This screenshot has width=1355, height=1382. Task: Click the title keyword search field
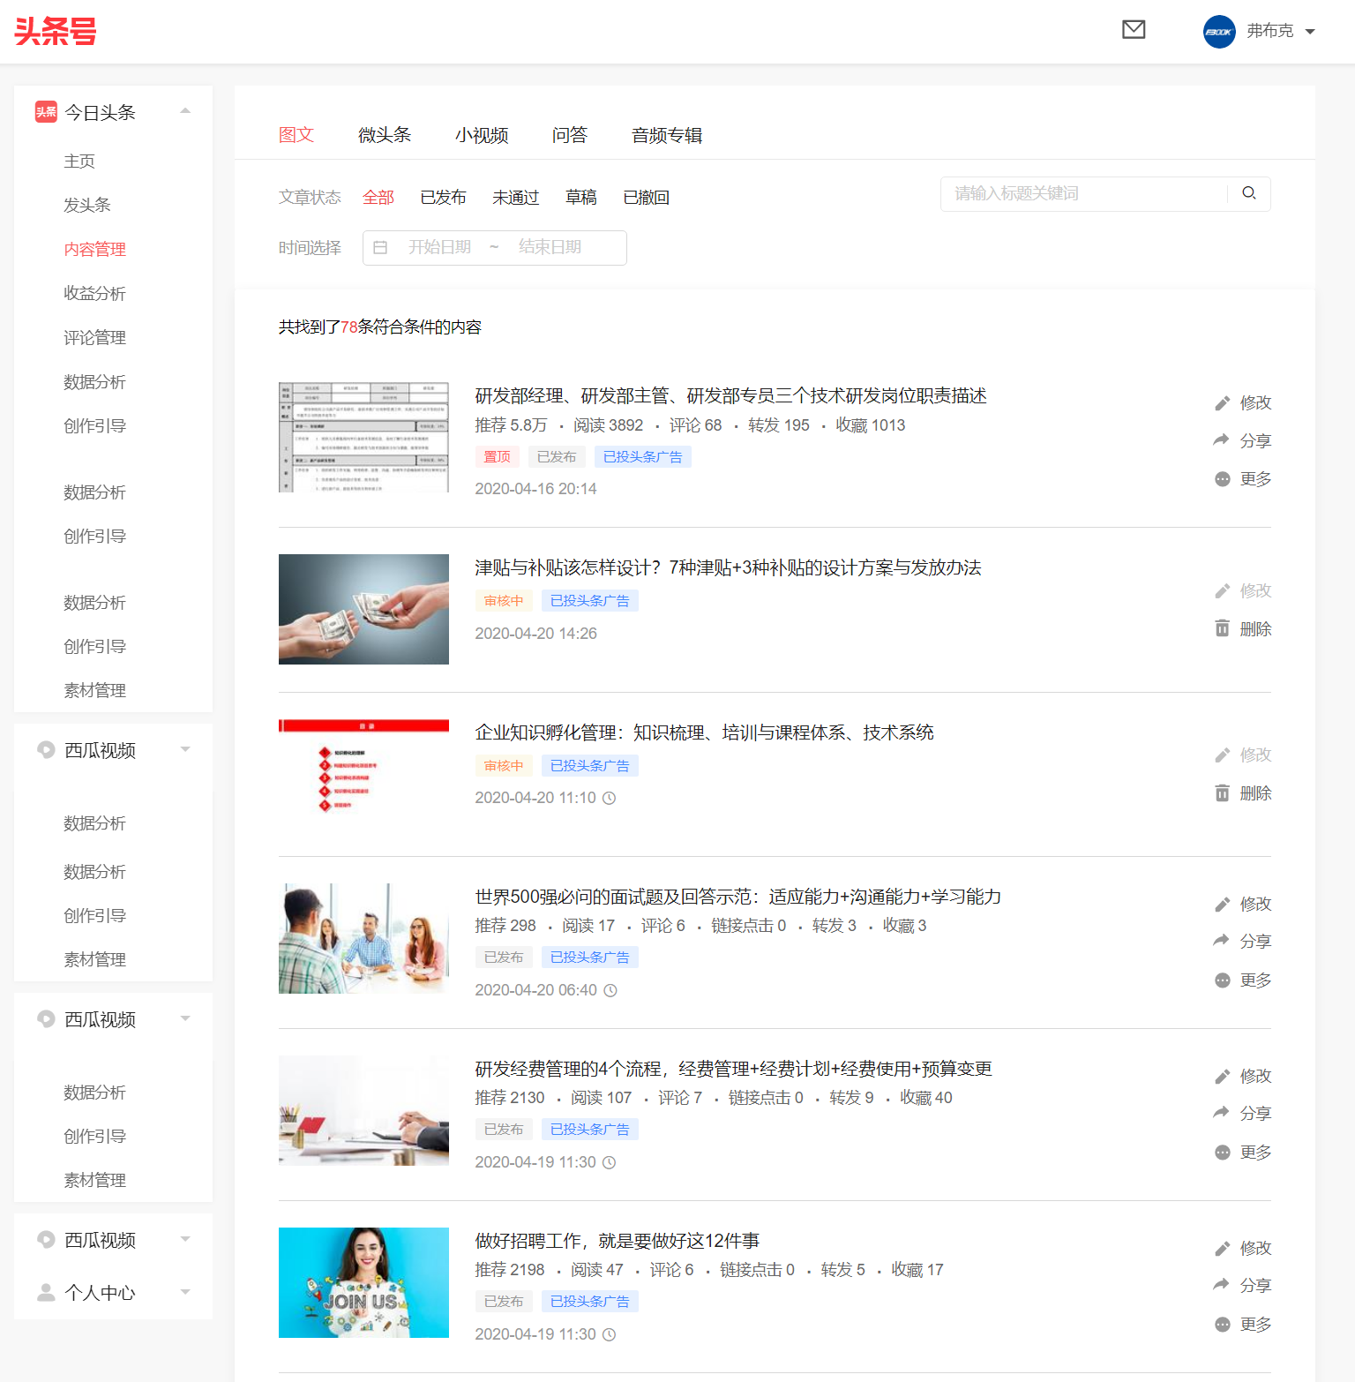click(x=1085, y=193)
